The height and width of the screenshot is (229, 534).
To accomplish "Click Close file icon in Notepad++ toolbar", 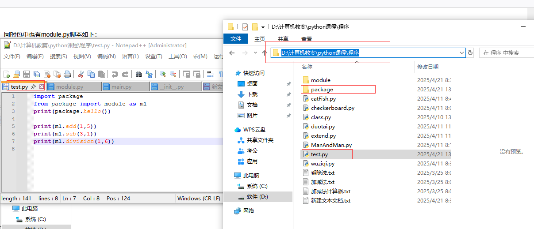I will tap(47, 74).
